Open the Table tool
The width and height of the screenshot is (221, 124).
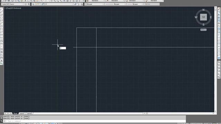1,58
